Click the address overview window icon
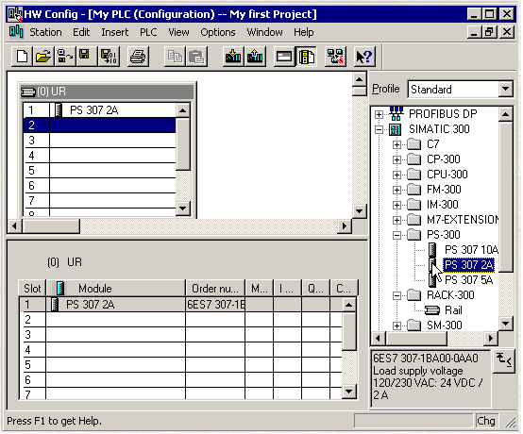This screenshot has height=434, width=523. [x=284, y=57]
